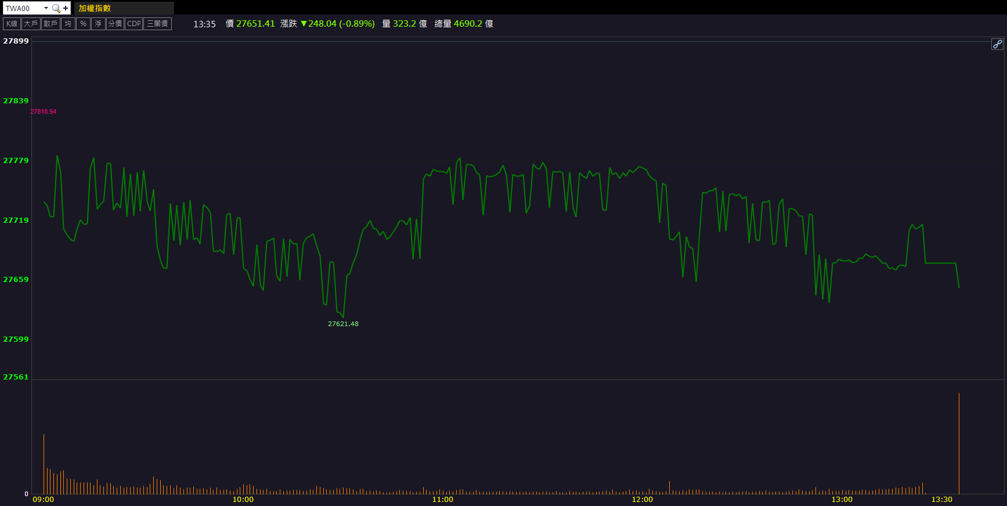Click the chain link icon on chart
The width and height of the screenshot is (1007, 506).
pos(997,44)
